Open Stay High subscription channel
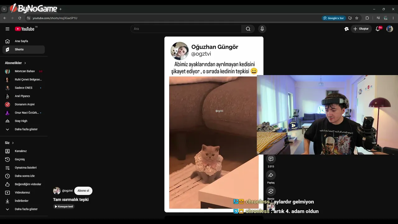The image size is (398, 224). 24,121
